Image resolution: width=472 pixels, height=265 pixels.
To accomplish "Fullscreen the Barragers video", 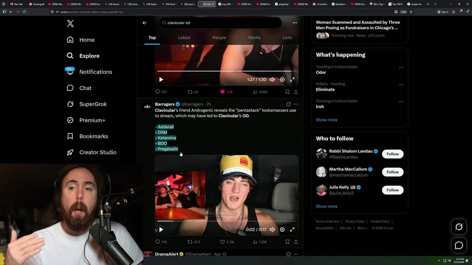I will pos(292,230).
